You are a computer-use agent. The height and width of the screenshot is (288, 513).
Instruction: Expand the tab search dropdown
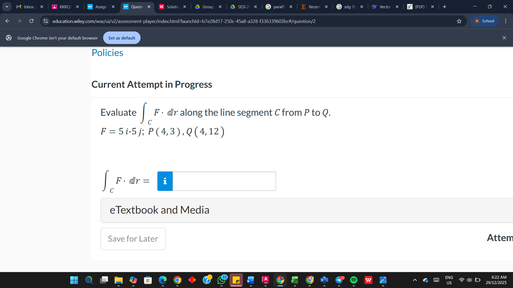pyautogui.click(x=7, y=7)
